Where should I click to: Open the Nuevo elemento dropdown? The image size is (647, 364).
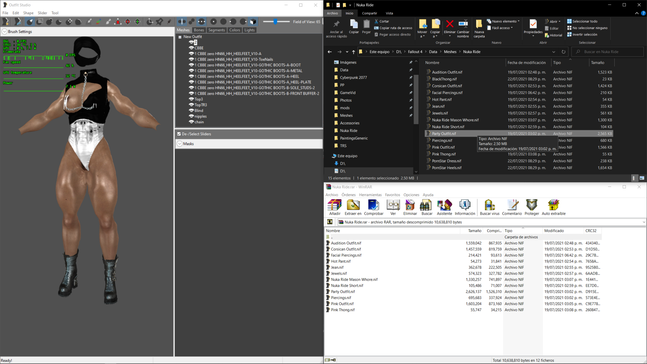pyautogui.click(x=503, y=21)
